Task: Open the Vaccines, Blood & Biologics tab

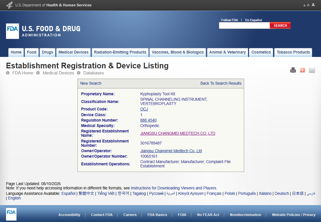Action: 178,52
